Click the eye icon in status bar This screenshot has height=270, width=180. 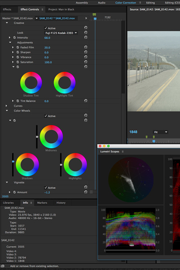point(3,266)
